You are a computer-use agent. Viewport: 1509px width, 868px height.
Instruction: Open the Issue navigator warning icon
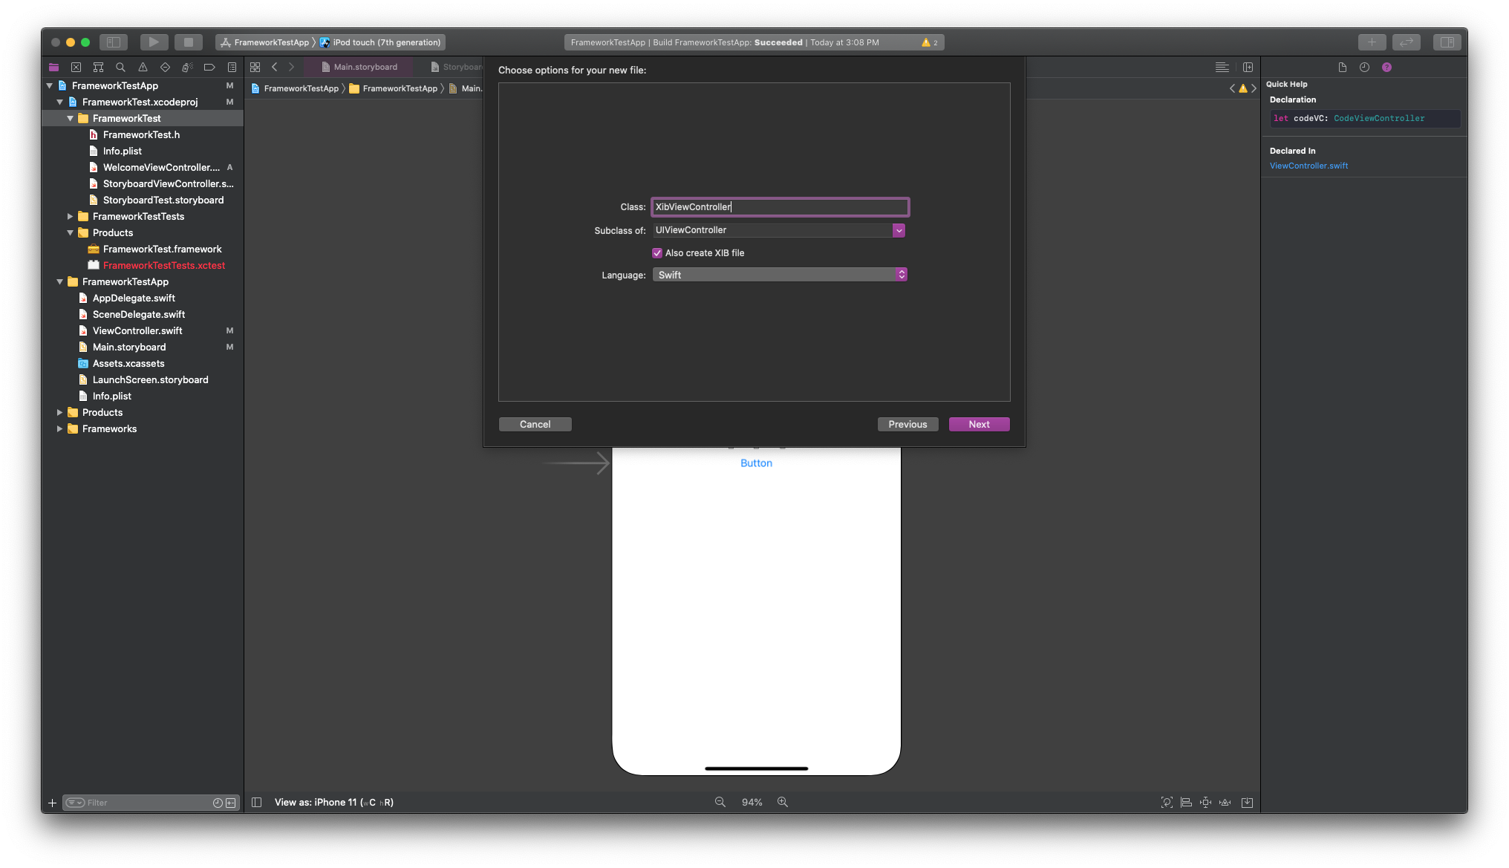pyautogui.click(x=143, y=67)
